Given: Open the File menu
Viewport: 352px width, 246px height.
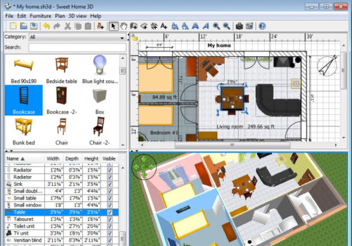Looking at the screenshot, I should (9, 16).
